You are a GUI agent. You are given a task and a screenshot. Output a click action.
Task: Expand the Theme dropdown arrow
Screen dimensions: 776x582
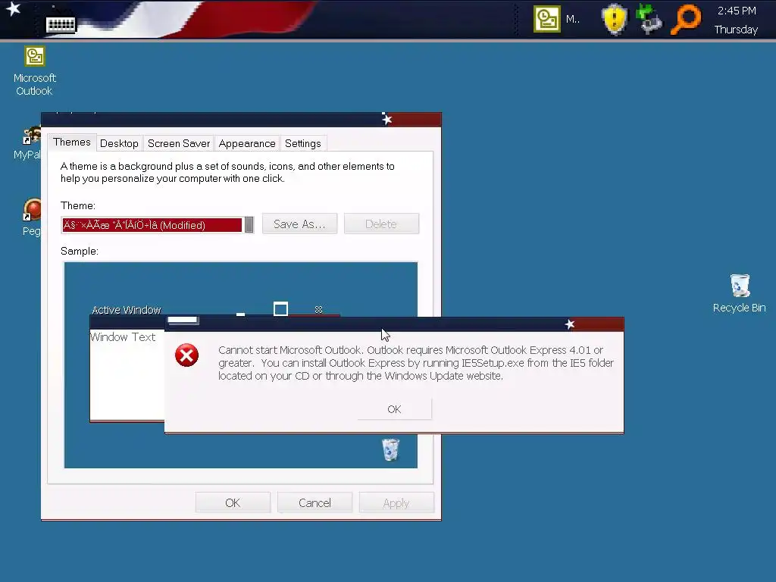click(249, 224)
